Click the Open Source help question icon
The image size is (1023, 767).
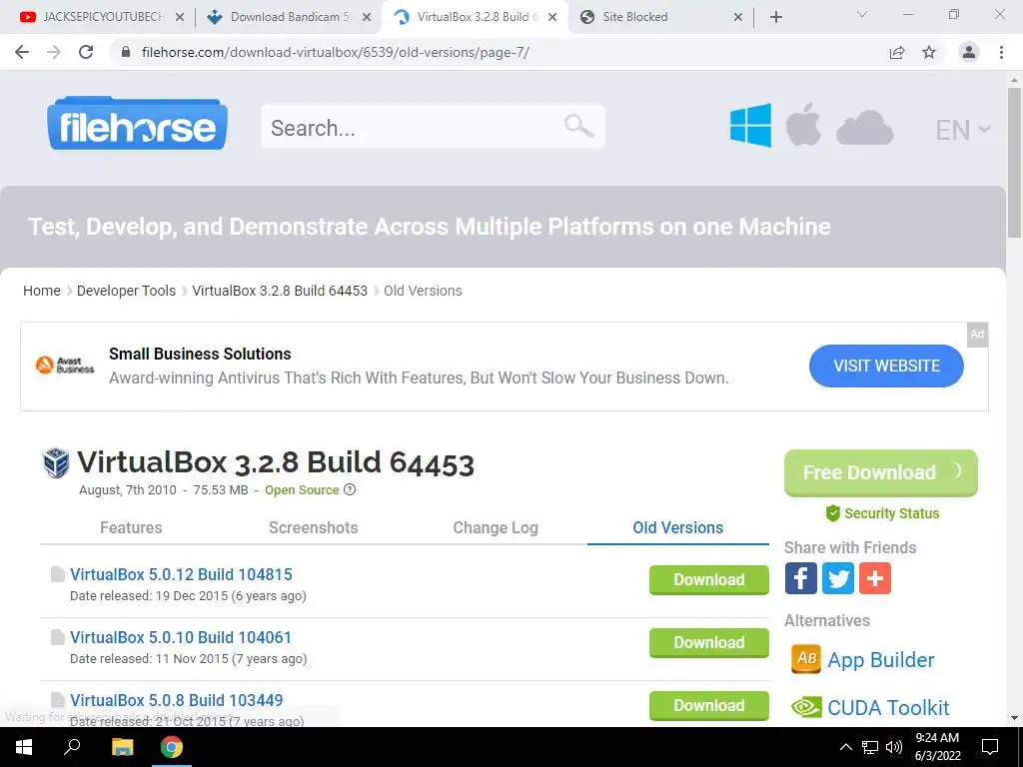pyautogui.click(x=350, y=489)
